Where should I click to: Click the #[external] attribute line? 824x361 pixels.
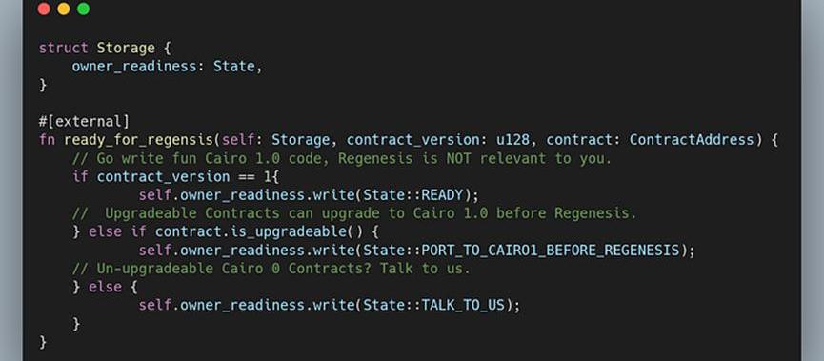(x=84, y=122)
